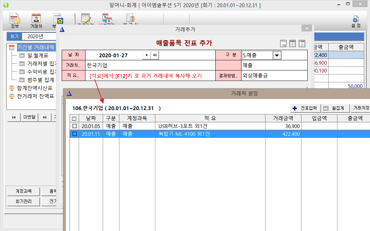Click the 전표입력 button
This screenshot has width=370, height=231.
click(306, 108)
